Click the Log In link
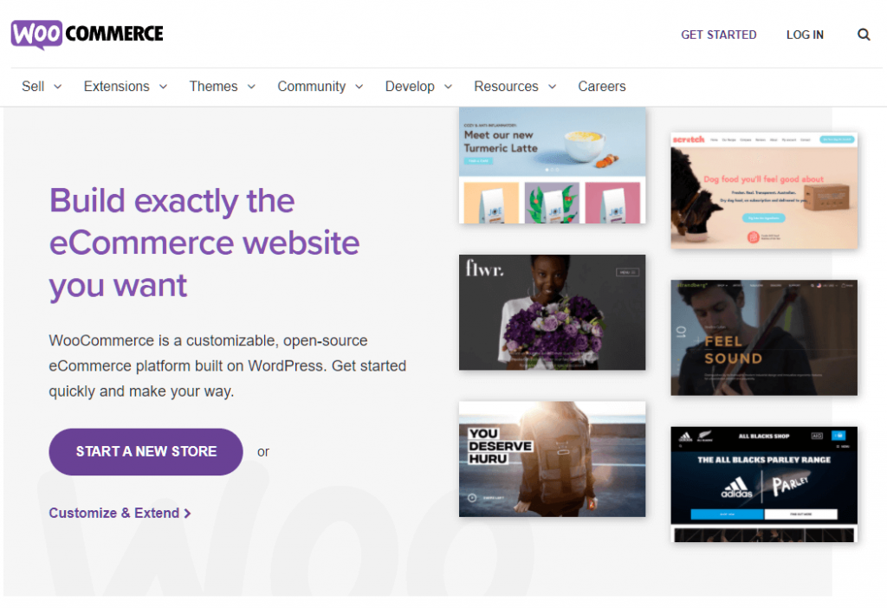This screenshot has height=608, width=887. pos(804,35)
